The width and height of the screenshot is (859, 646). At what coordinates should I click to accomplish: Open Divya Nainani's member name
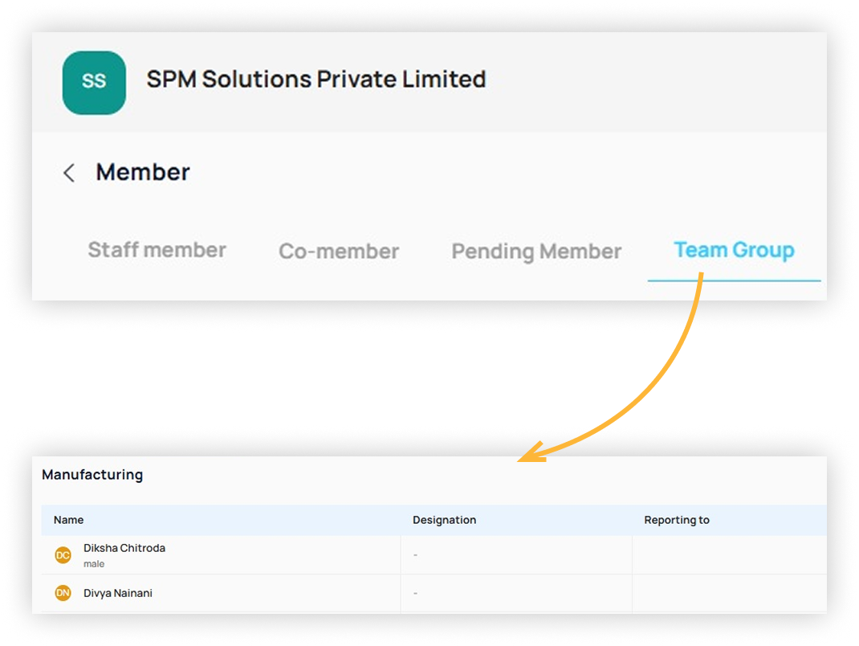[118, 593]
